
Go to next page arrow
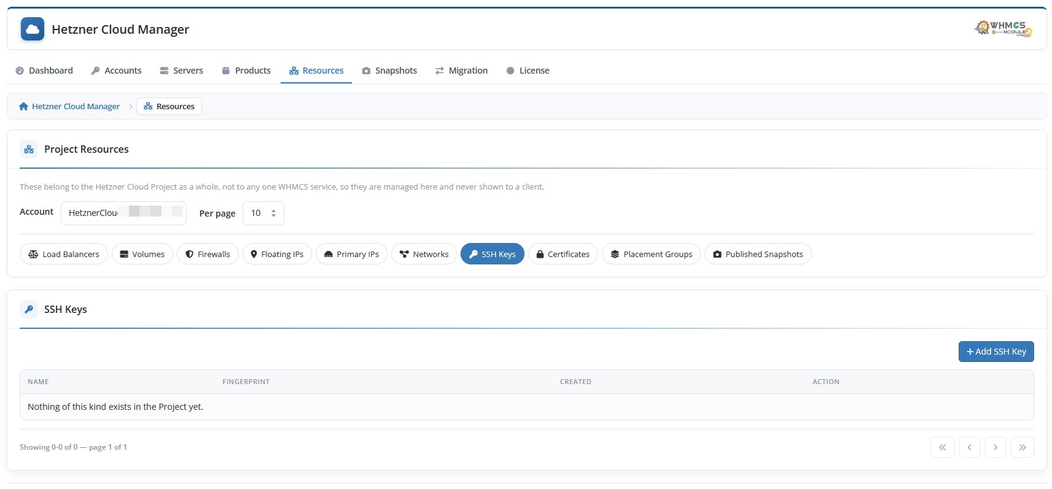pos(996,447)
